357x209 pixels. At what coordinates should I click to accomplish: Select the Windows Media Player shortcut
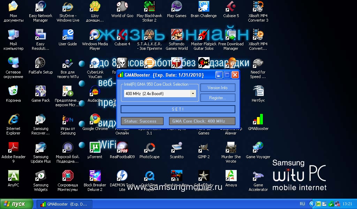[95, 34]
